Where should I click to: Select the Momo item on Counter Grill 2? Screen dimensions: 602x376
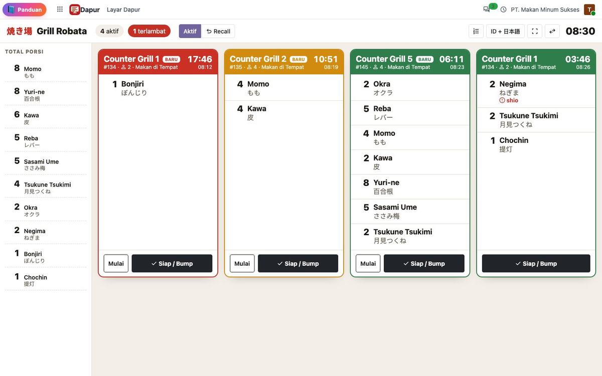coord(284,88)
